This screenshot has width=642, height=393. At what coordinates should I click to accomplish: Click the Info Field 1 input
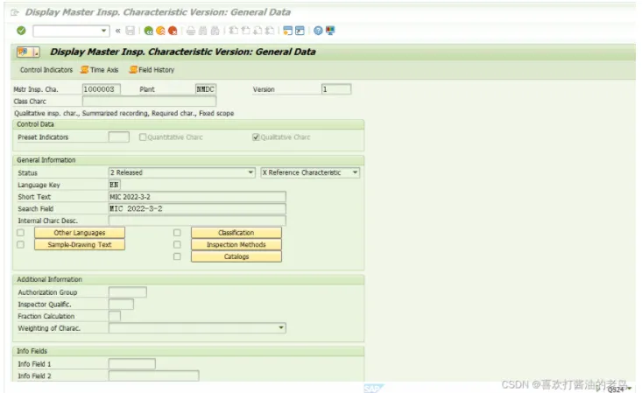(132, 364)
